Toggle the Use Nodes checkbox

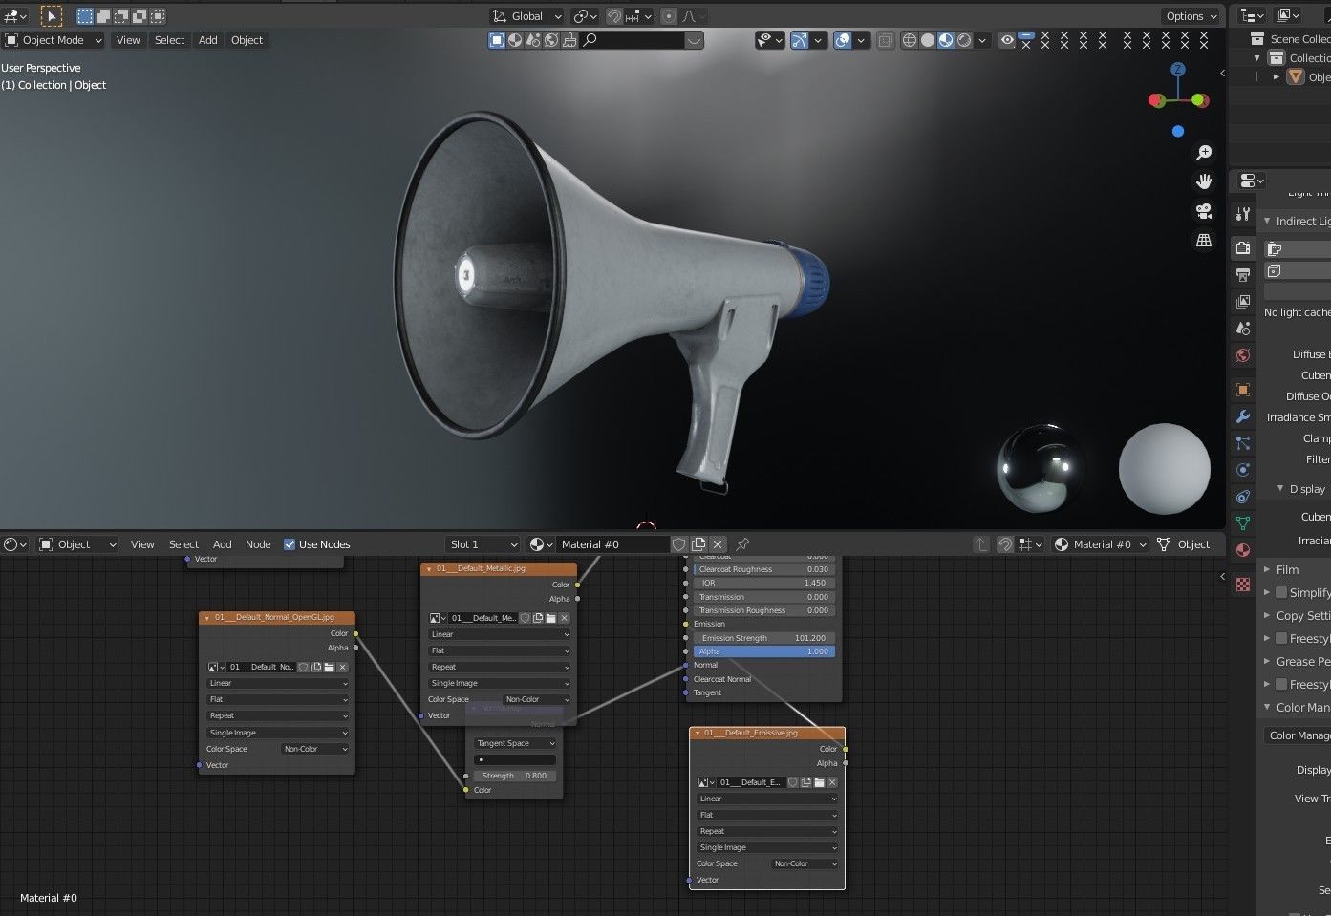(290, 544)
